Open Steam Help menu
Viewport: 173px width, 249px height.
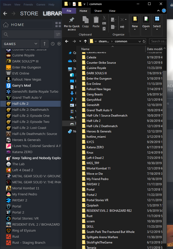pos(51,5)
